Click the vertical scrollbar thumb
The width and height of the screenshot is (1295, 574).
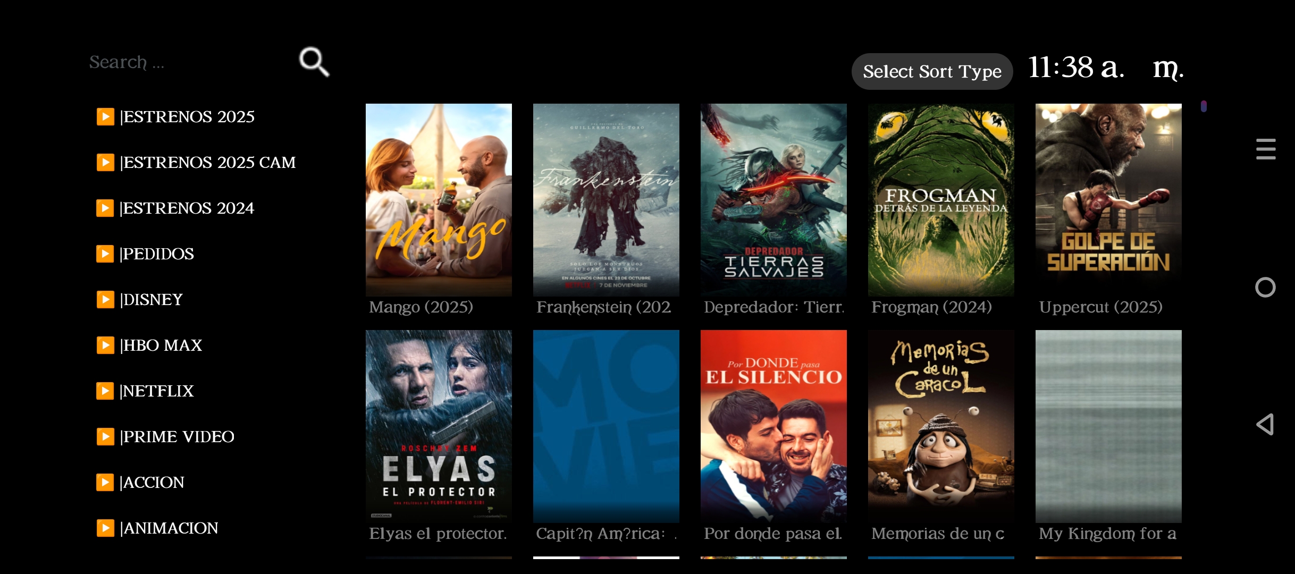point(1204,106)
